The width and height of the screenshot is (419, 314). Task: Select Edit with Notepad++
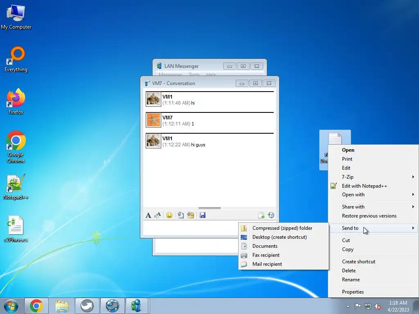point(373,186)
